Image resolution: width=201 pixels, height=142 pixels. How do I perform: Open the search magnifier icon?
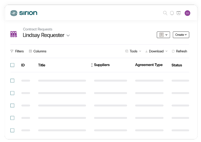click(165, 13)
